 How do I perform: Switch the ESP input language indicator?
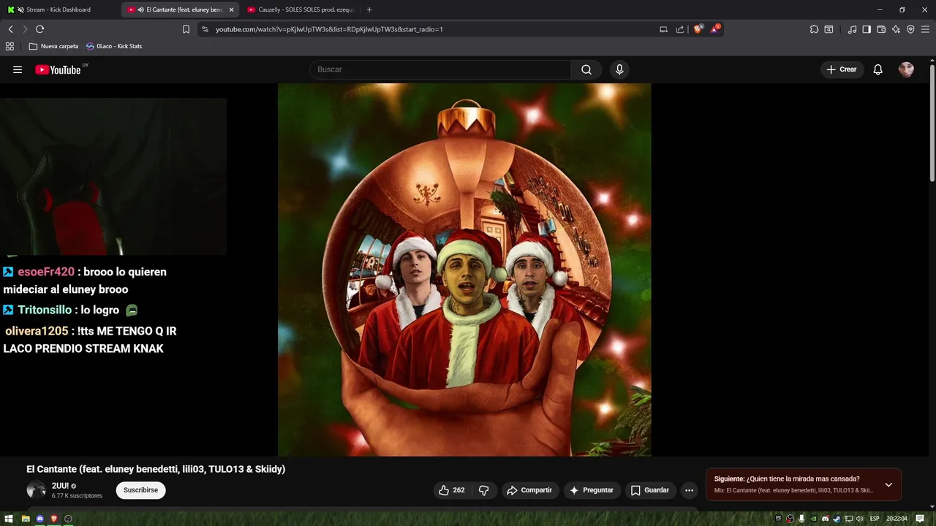pyautogui.click(x=875, y=519)
